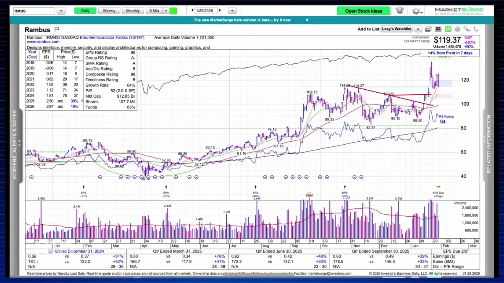This screenshot has height=283, width=504.
Task: Expand the Screens, Alerts & Notes panel
Action: [x=15, y=145]
